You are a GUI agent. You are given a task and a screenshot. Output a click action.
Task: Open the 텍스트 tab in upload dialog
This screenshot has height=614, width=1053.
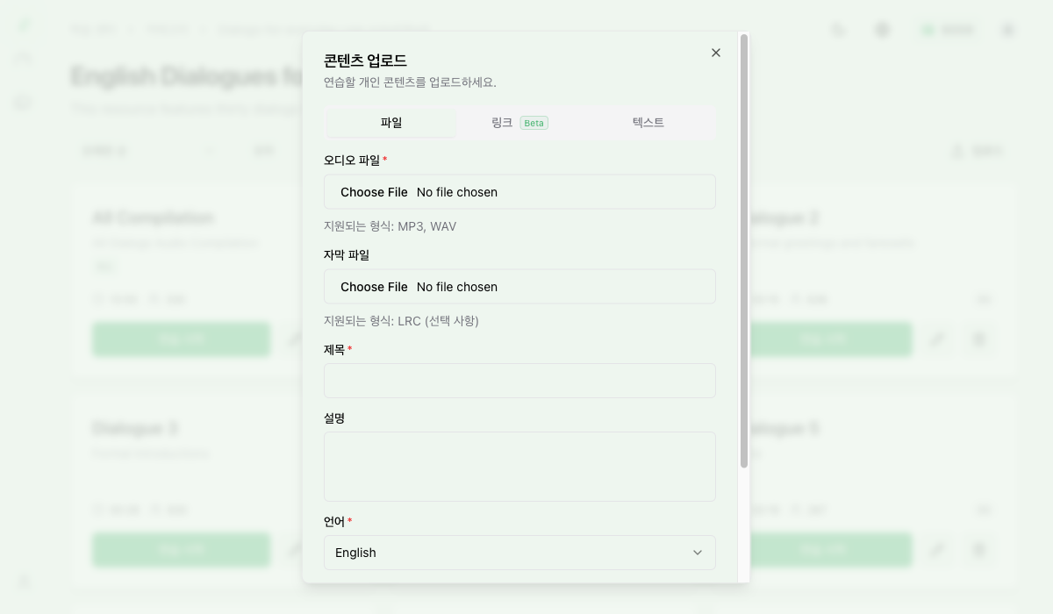[648, 123]
